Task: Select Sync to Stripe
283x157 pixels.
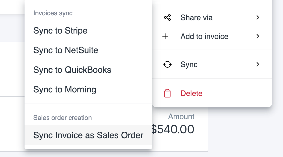Action: [60, 31]
